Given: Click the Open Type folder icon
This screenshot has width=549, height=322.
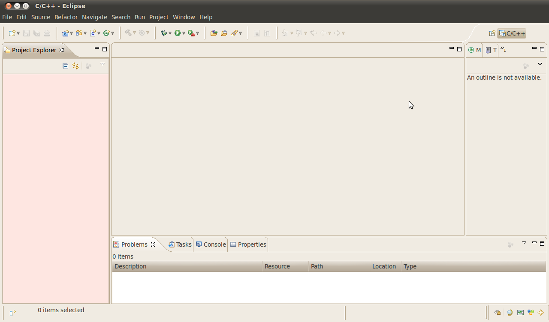Looking at the screenshot, I should click(214, 33).
